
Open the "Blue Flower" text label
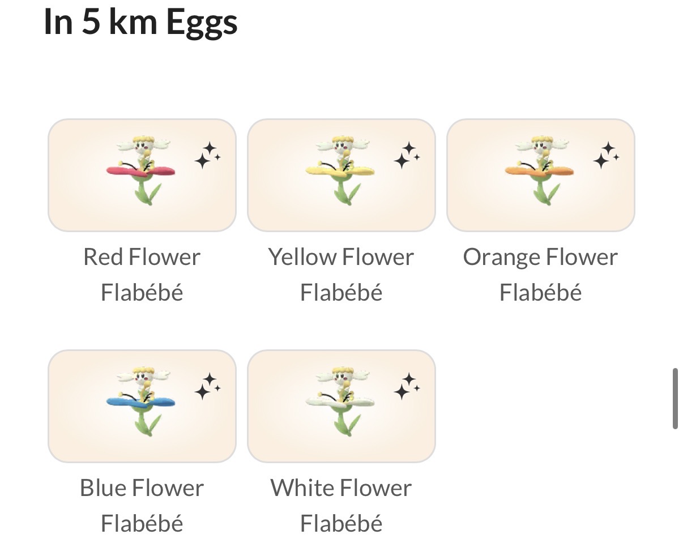point(142,488)
